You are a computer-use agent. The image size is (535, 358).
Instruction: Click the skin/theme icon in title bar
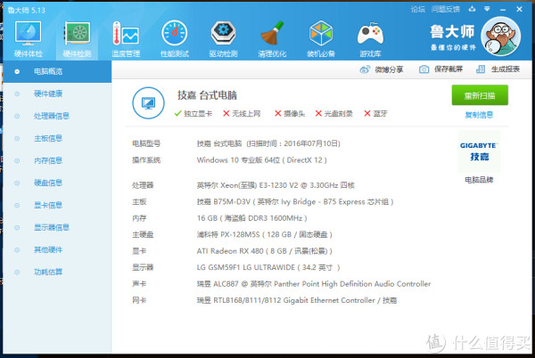point(473,9)
